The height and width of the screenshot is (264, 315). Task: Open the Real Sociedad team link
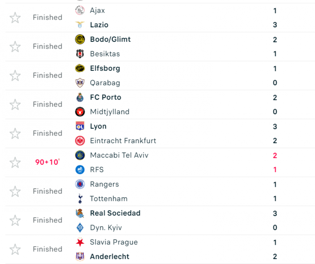point(115,213)
